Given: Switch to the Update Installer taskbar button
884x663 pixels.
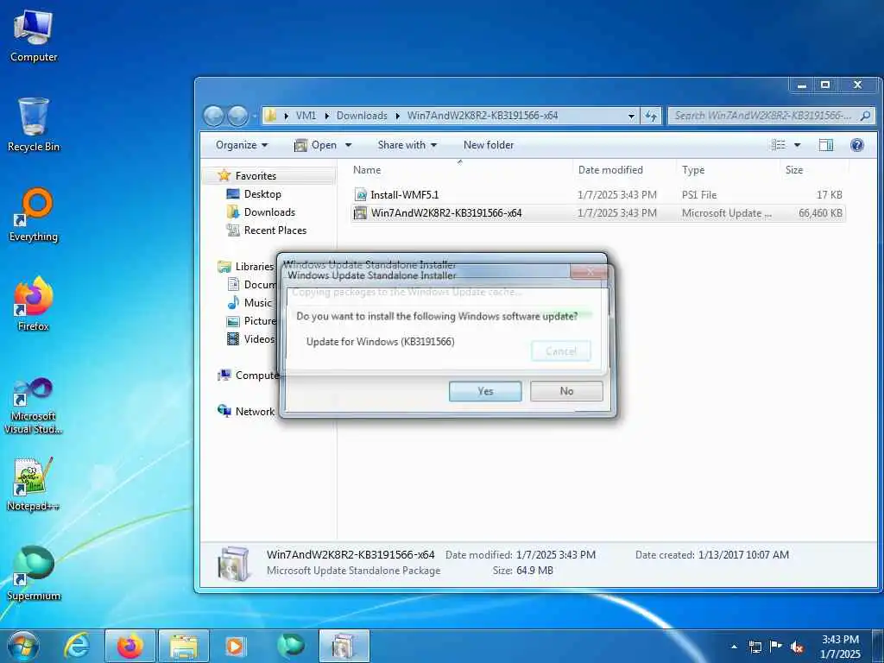Looking at the screenshot, I should [x=344, y=646].
